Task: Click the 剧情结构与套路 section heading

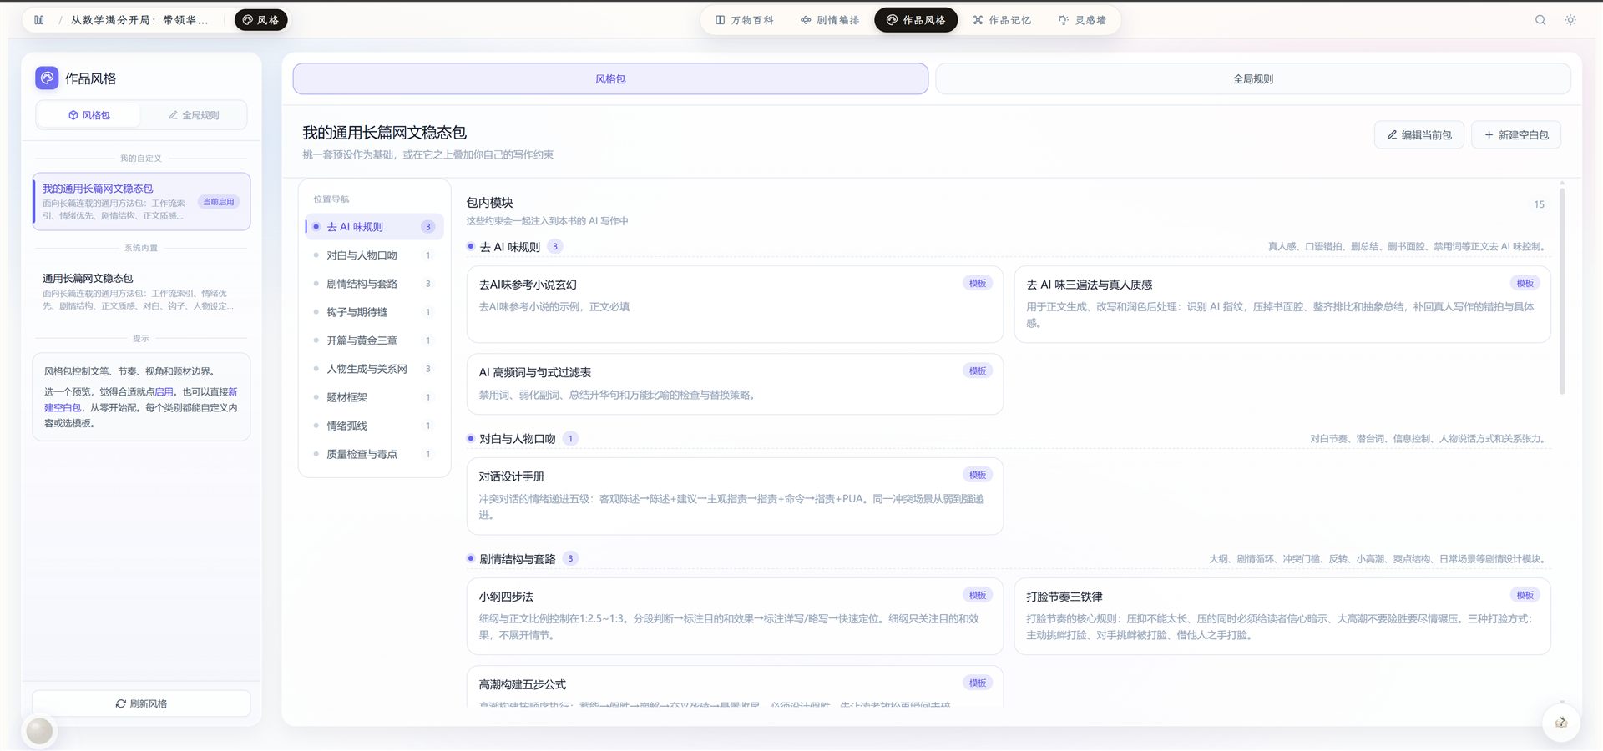Action: [x=517, y=559]
